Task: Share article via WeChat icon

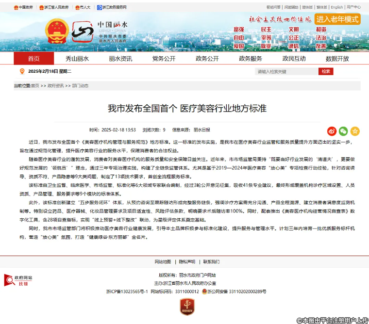Action: tap(343, 131)
